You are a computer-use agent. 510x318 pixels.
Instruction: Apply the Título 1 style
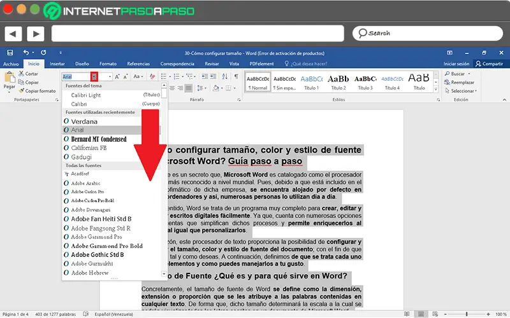312,83
